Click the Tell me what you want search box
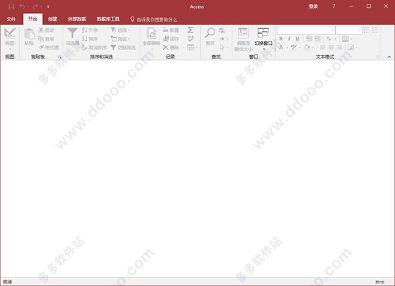The width and height of the screenshot is (395, 286). 153,19
